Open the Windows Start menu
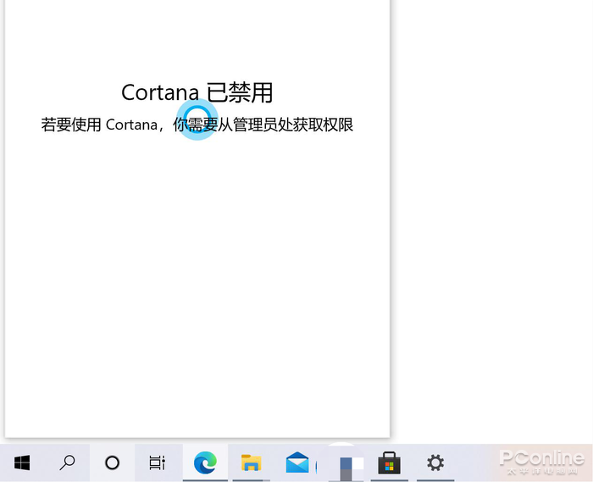Viewport: 593px width, 482px height. pyautogui.click(x=22, y=463)
